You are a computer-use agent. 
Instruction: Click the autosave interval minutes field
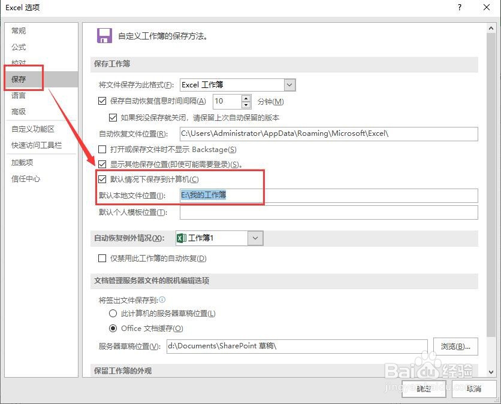(x=227, y=102)
